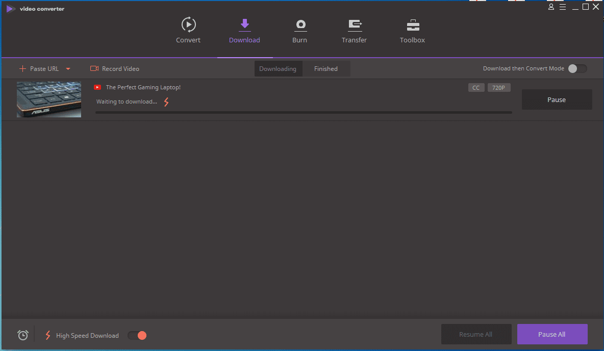Click the lightning bolt beside Waiting to download
Viewport: 604px width, 351px height.
click(166, 102)
